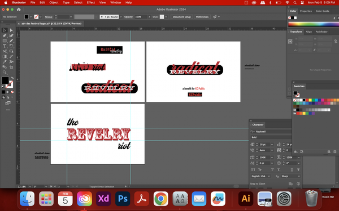
Task: Click the large black Fill box in toolbar
Action: (5, 80)
